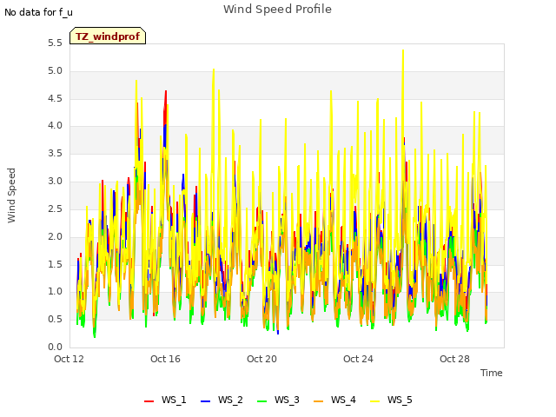Viewport: 556px width, 417px height.
Task: Click the 'No data for f_u' message
Action: point(38,12)
